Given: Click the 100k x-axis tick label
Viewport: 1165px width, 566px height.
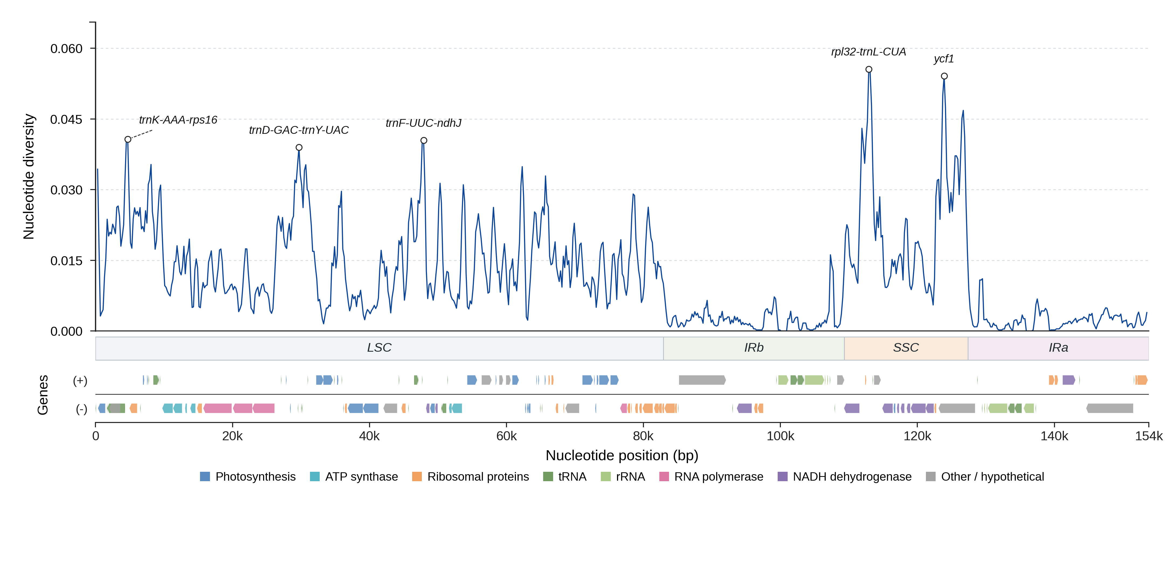Looking at the screenshot, I should [780, 436].
